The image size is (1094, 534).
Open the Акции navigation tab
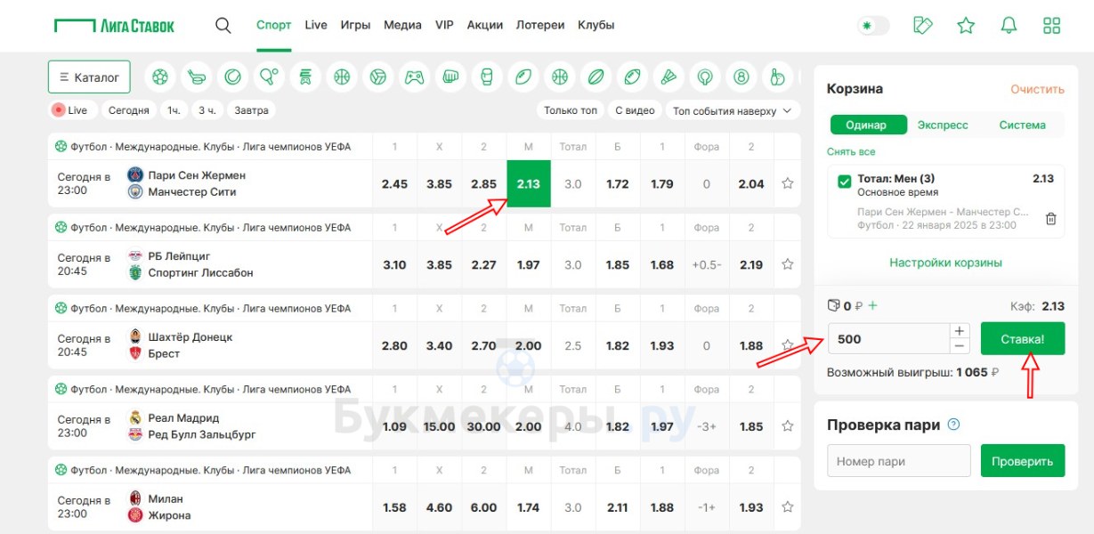coord(485,25)
